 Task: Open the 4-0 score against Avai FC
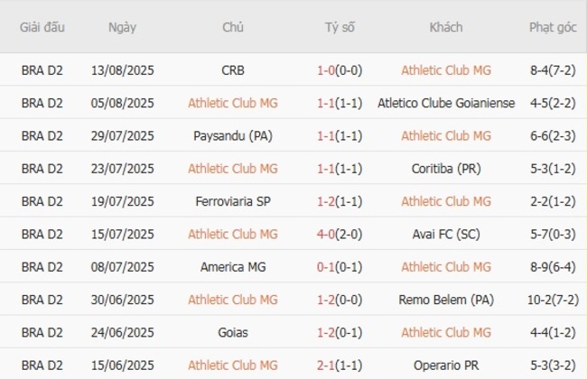pyautogui.click(x=340, y=234)
